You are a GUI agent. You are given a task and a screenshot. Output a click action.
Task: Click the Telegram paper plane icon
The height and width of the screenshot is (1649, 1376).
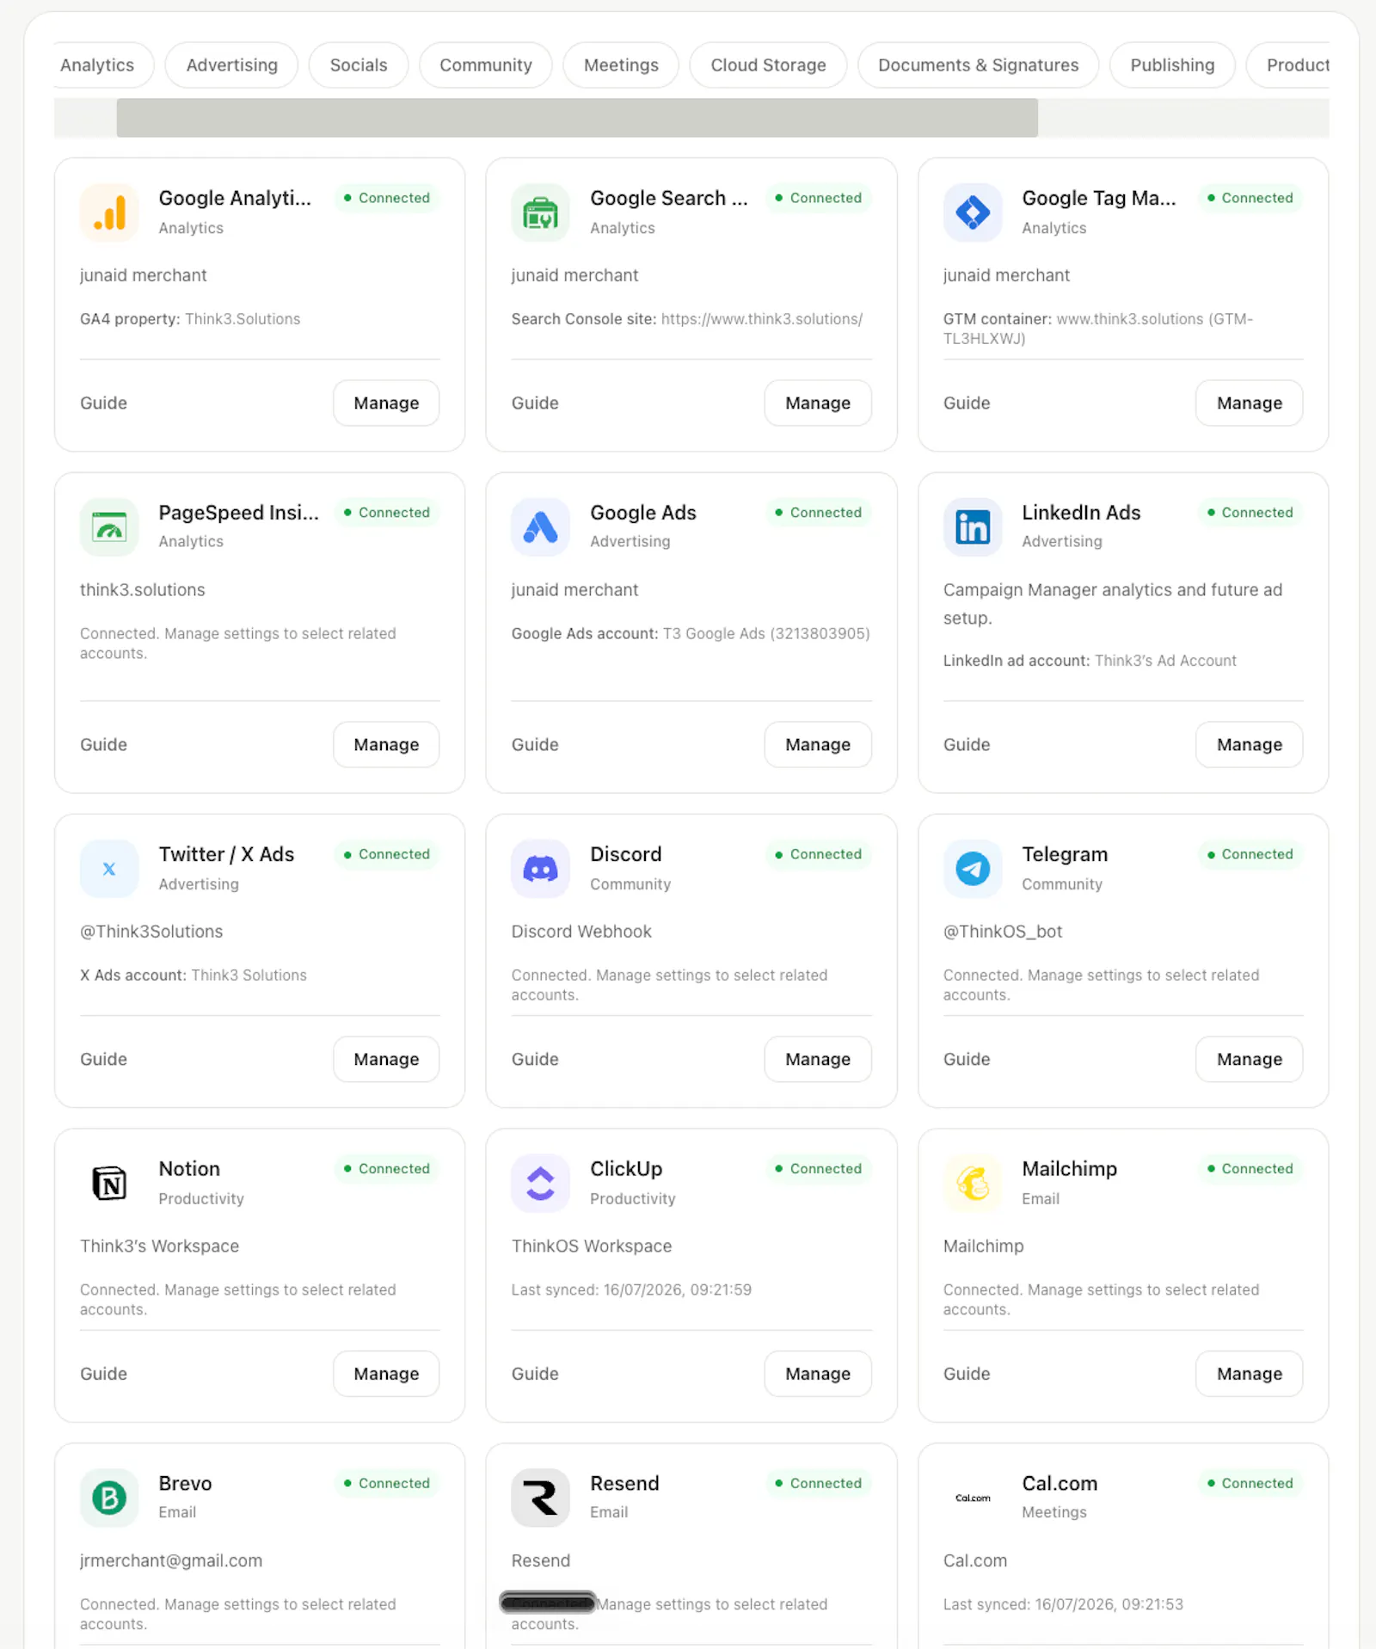(x=973, y=869)
